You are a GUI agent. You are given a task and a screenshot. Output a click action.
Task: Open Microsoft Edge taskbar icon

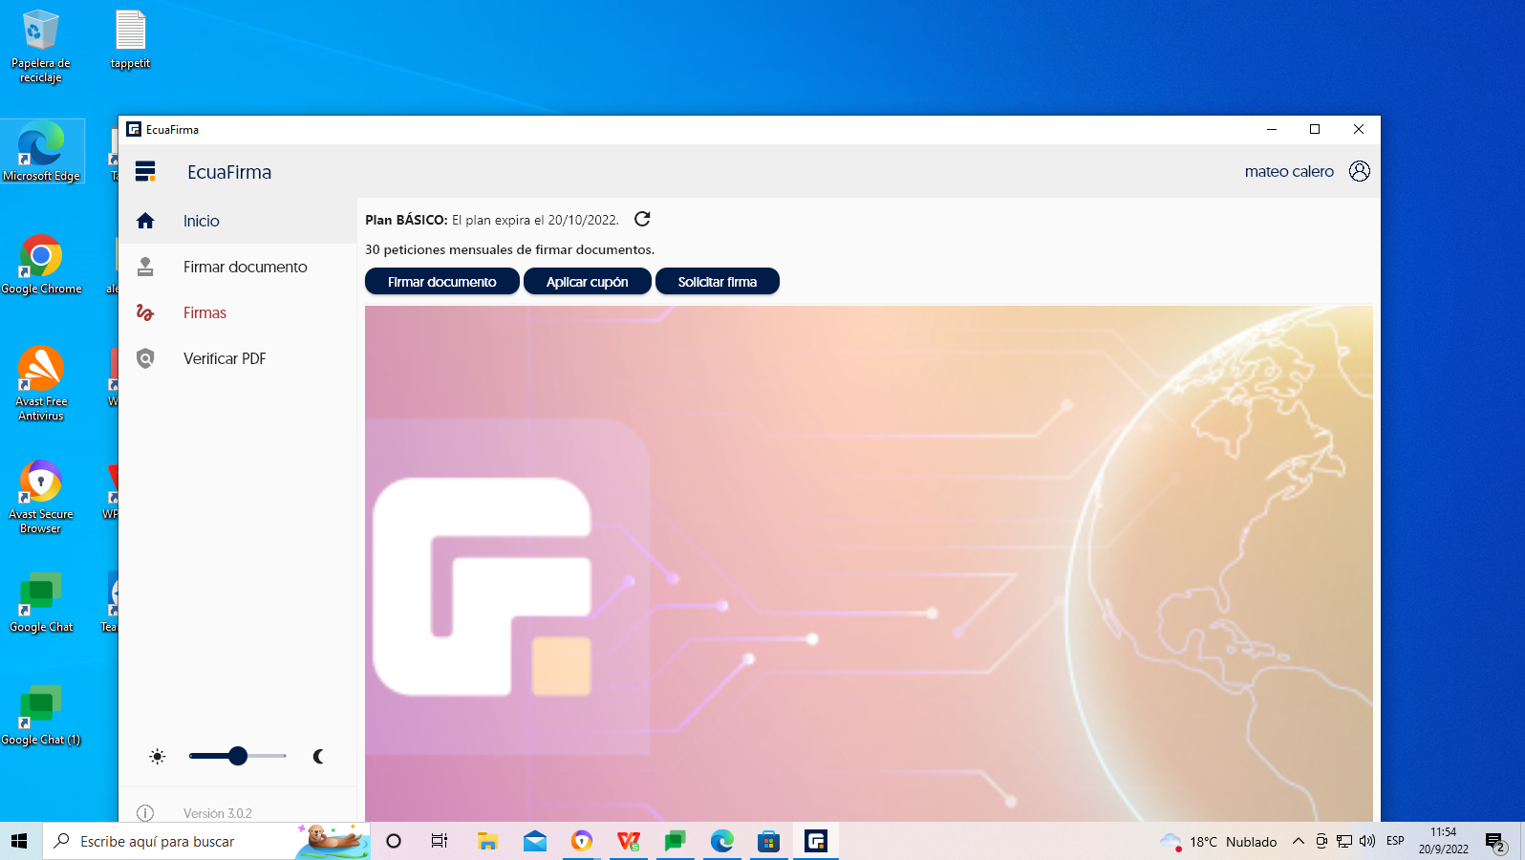pos(722,841)
